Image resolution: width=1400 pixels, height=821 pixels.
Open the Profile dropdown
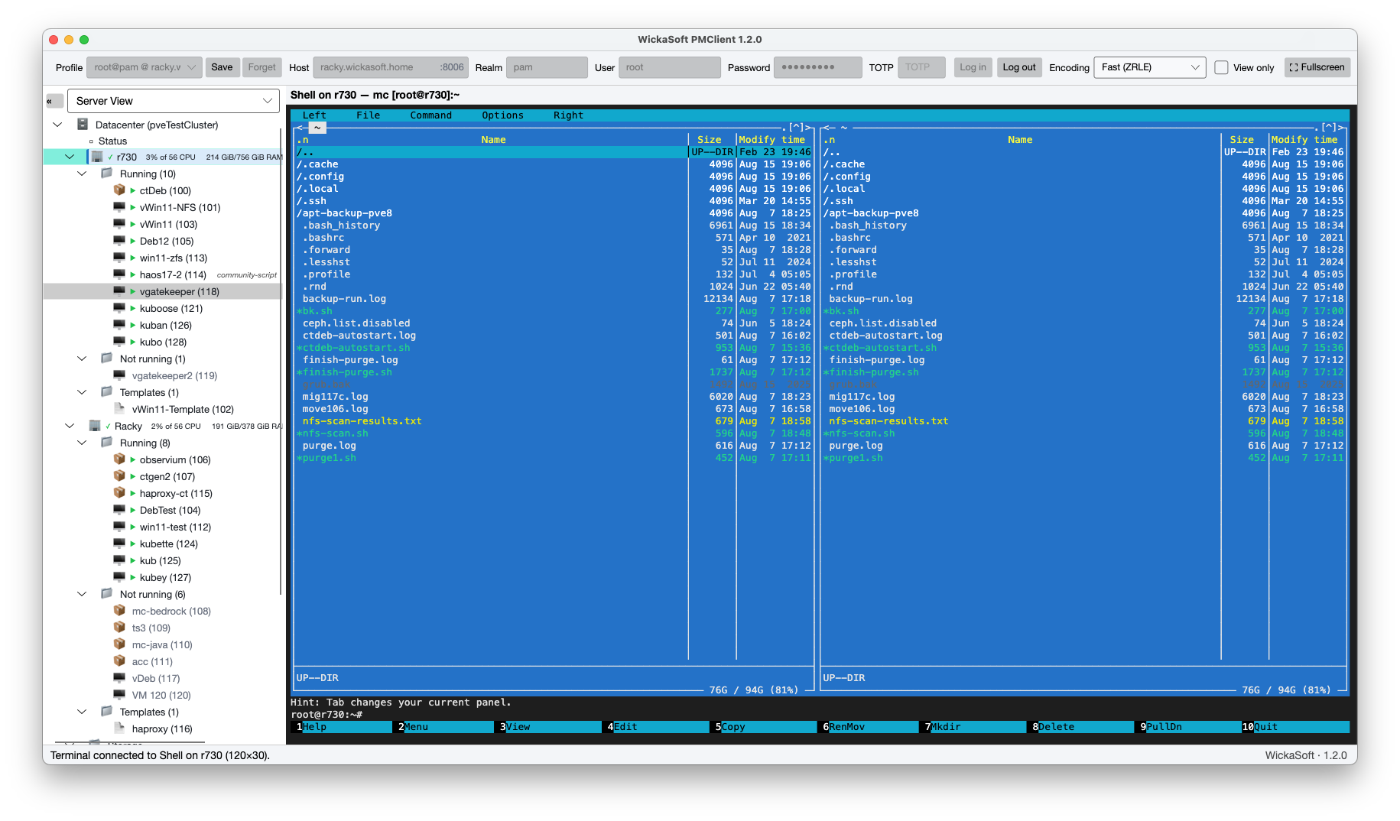click(x=145, y=67)
